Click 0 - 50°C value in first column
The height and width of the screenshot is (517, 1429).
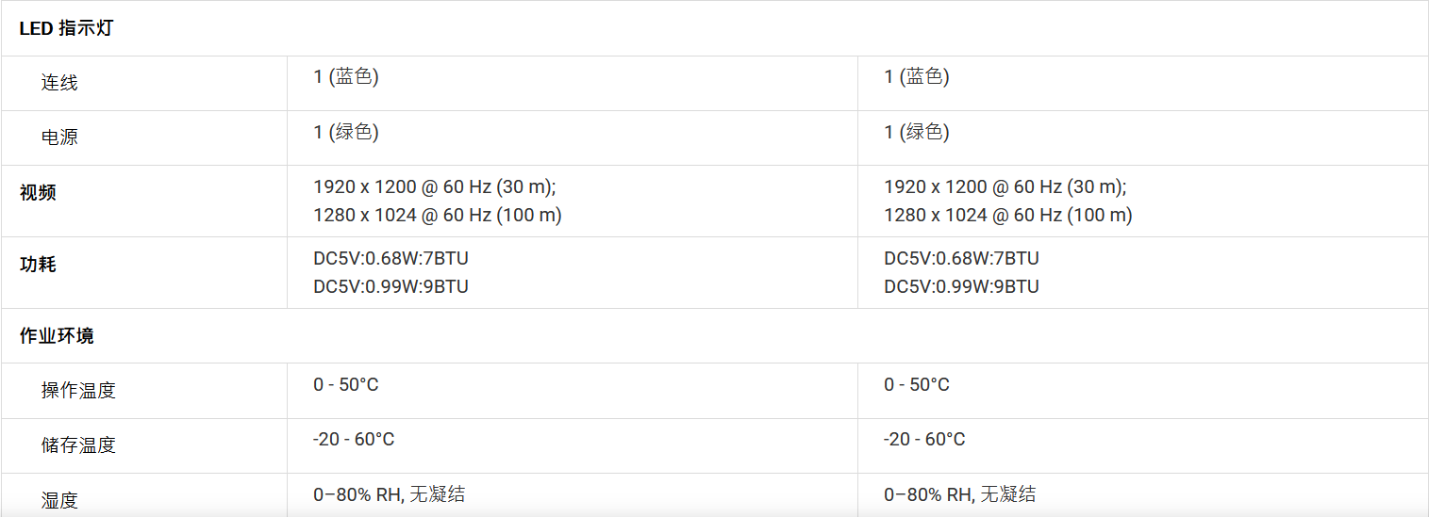coord(346,384)
